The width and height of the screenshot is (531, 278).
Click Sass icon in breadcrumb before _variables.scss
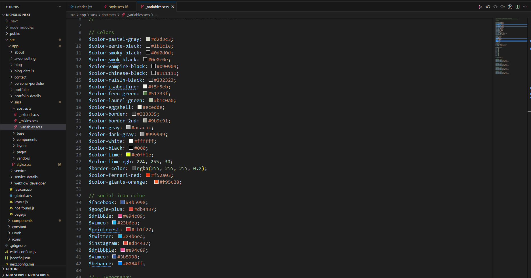[124, 15]
